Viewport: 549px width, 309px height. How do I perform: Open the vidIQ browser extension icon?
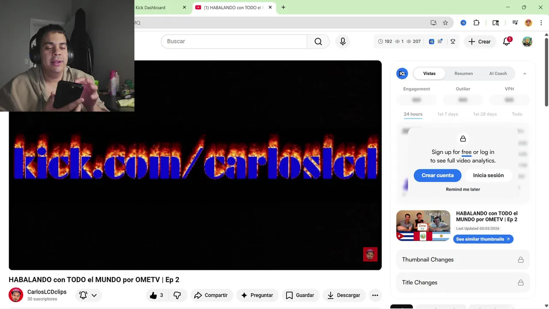coord(463,23)
